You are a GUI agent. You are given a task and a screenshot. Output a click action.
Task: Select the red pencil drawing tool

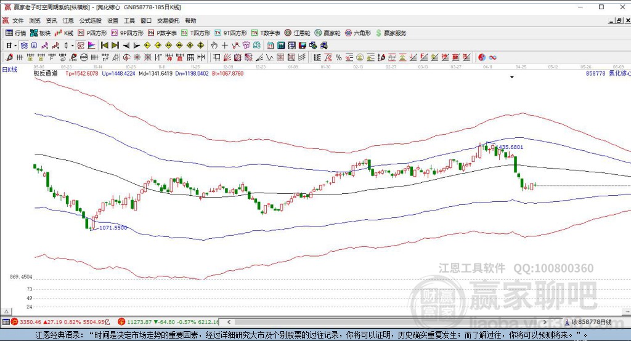pos(9,57)
